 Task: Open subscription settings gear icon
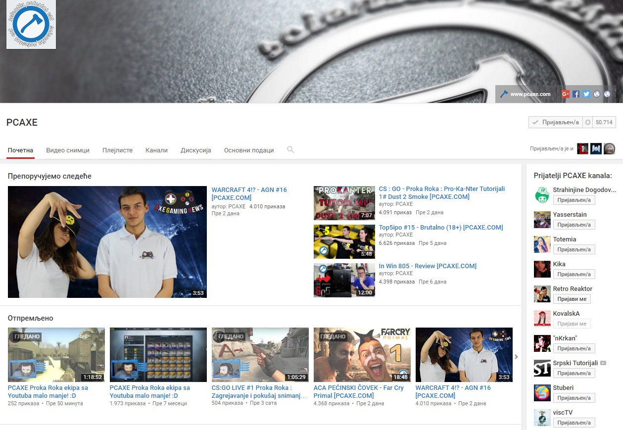pyautogui.click(x=587, y=122)
